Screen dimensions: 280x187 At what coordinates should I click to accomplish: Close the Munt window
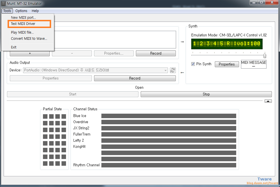click(x=272, y=2)
